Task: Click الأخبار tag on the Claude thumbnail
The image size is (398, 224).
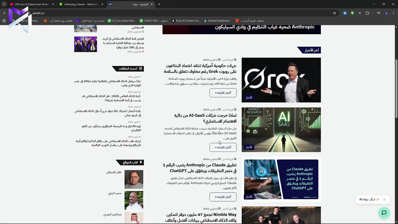Action: pos(249,197)
